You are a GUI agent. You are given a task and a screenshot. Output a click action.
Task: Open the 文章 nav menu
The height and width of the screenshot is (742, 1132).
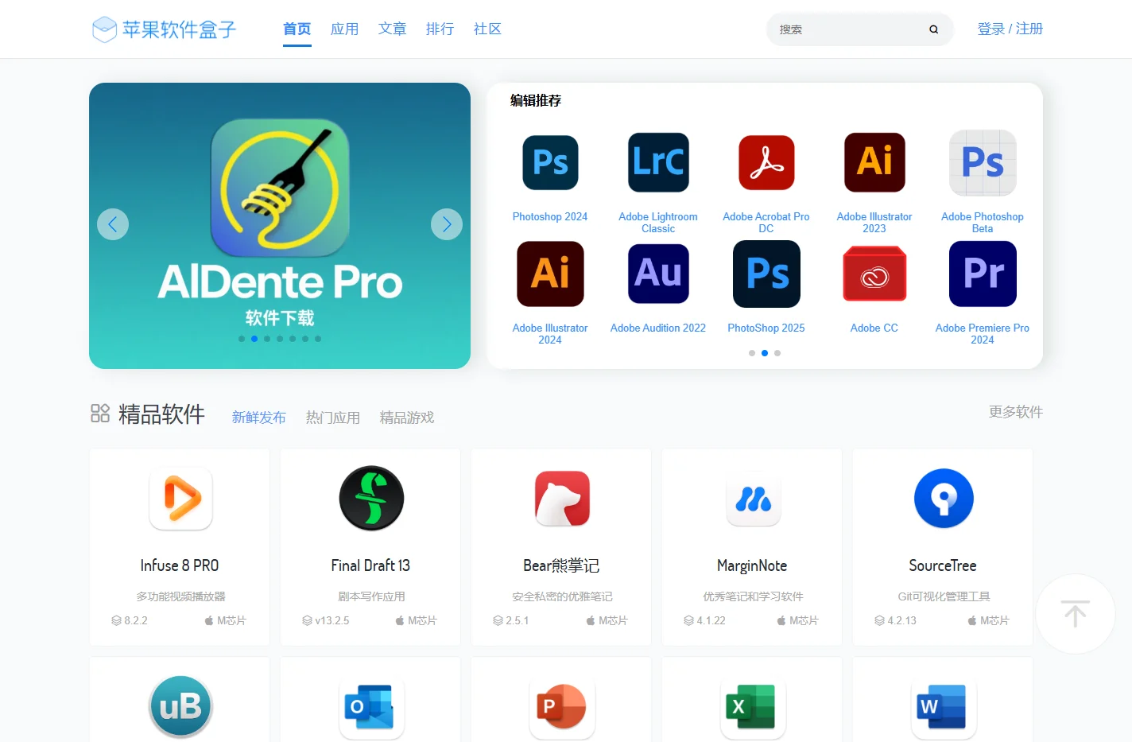393,29
